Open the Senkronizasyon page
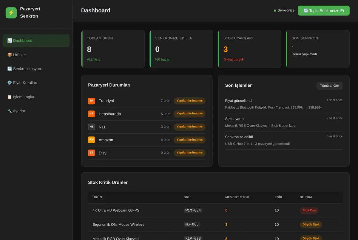Screen dimensions: 358x240 tap(36, 69)
